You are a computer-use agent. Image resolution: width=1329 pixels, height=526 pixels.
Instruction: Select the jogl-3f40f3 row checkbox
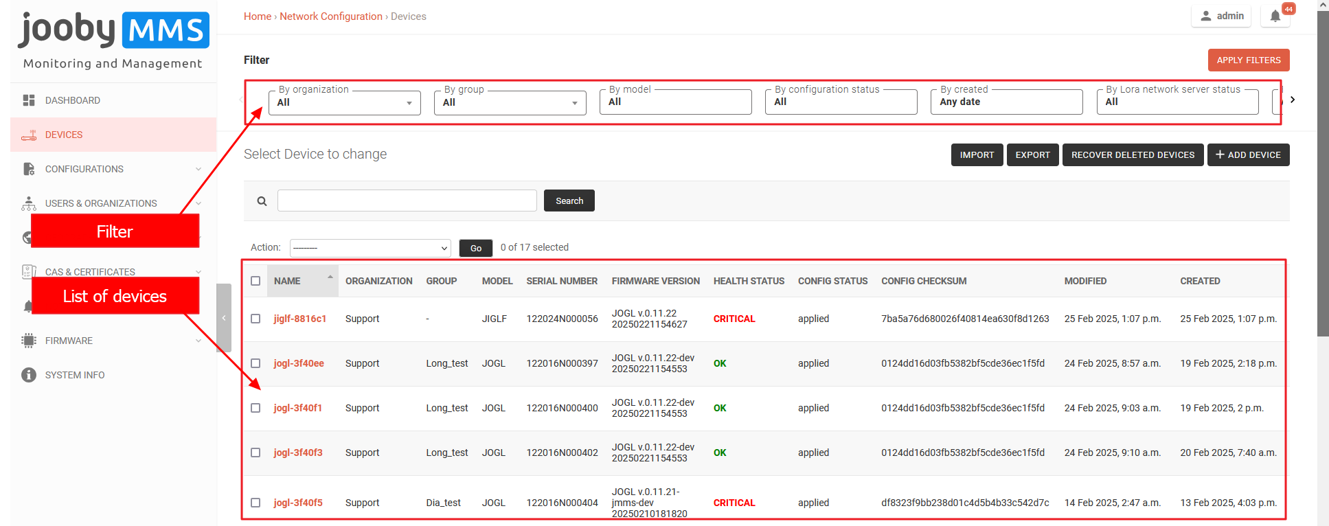click(x=255, y=453)
